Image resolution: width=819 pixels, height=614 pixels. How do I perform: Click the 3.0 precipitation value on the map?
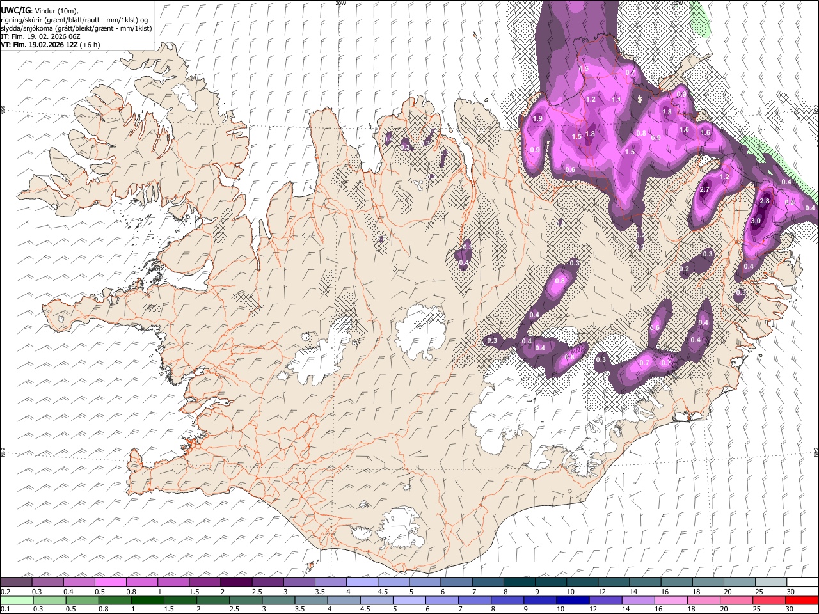(756, 221)
